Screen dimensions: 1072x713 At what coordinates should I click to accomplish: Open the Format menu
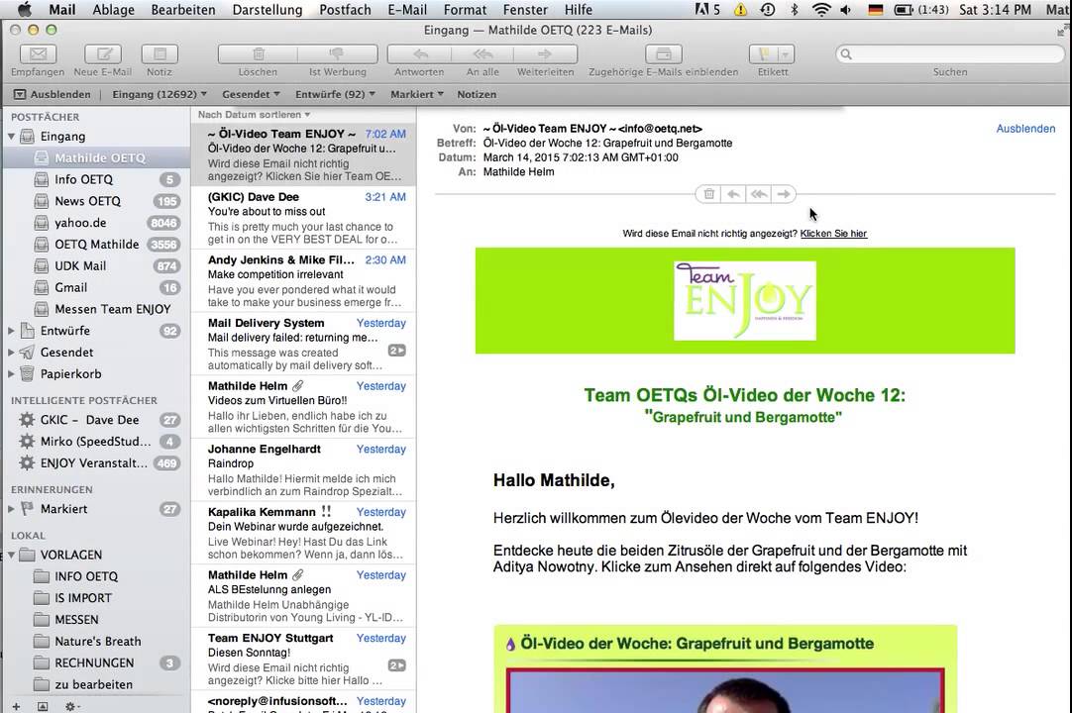tap(465, 10)
